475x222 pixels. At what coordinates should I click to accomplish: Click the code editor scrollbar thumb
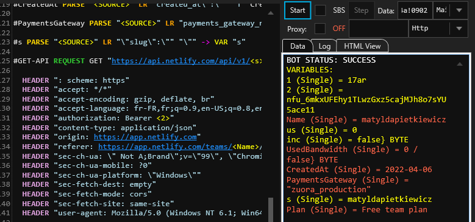(271, 210)
